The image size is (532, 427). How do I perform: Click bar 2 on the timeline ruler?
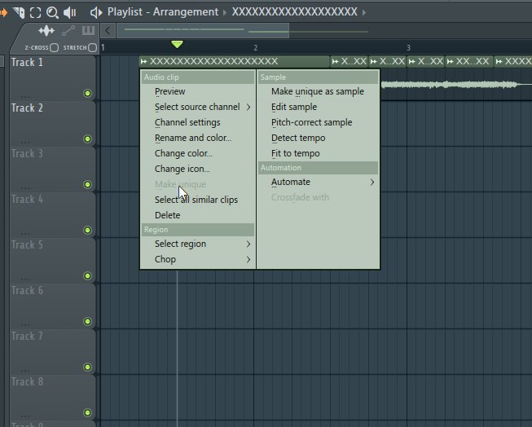[256, 48]
